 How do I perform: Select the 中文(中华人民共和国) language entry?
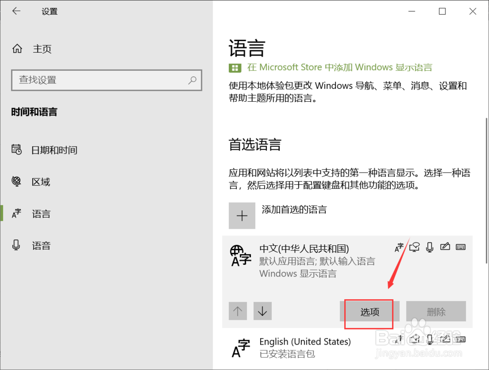click(347, 282)
